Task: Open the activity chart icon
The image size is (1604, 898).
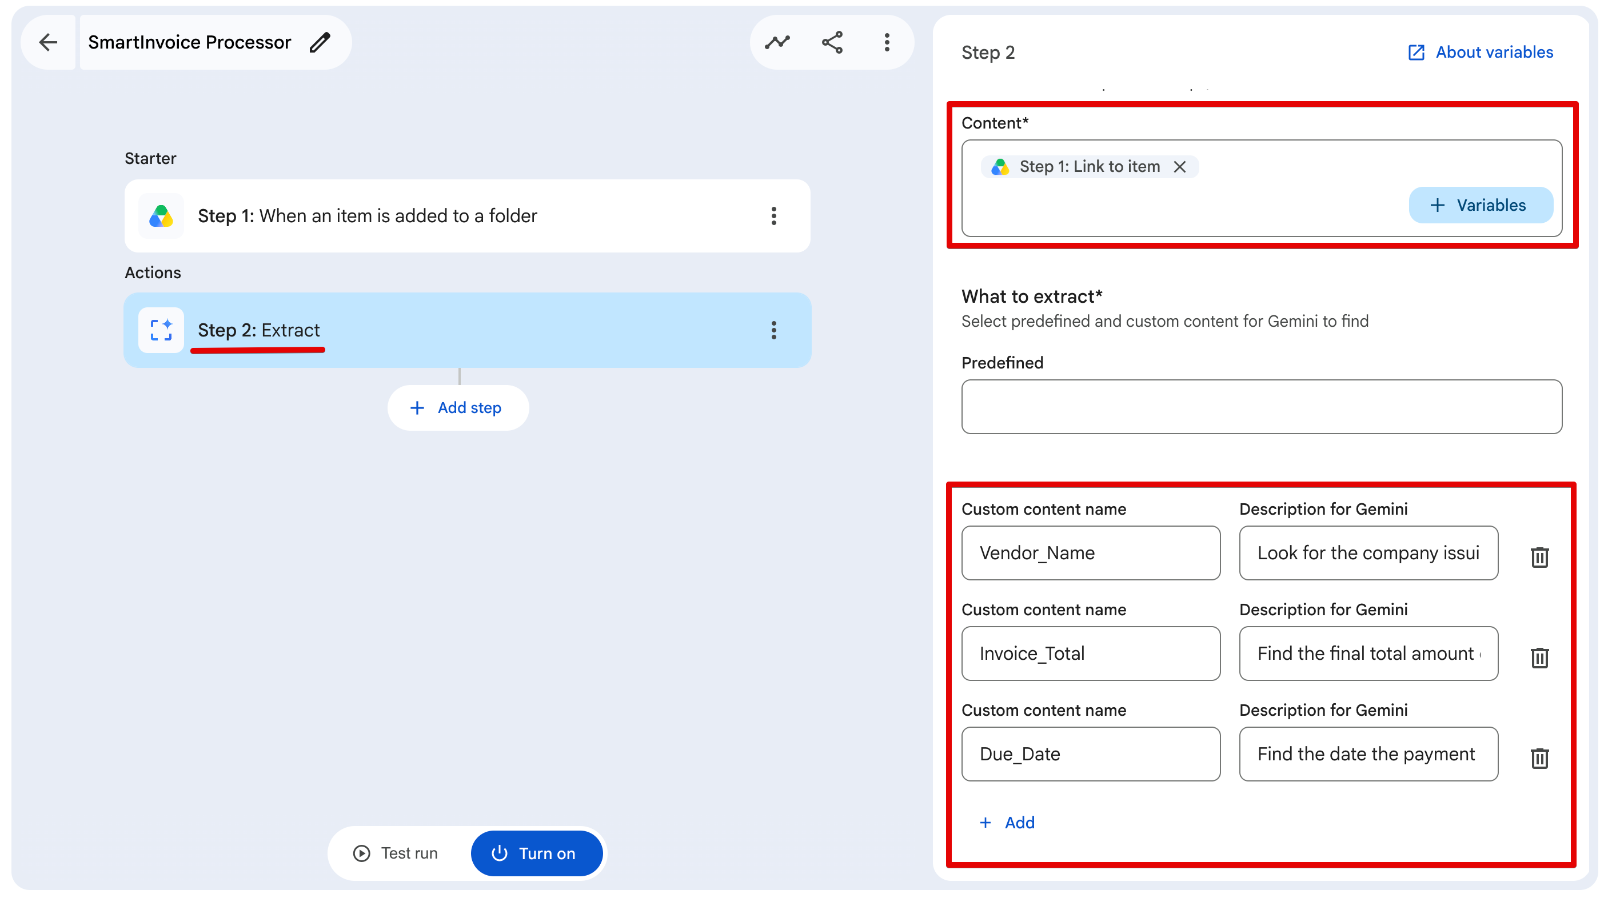Action: [x=777, y=42]
